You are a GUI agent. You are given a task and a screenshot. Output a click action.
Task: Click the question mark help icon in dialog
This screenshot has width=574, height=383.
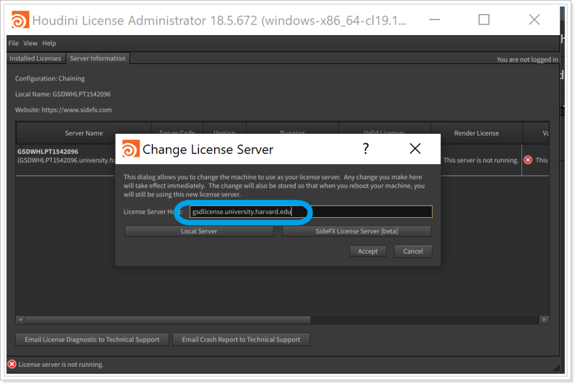pyautogui.click(x=365, y=149)
